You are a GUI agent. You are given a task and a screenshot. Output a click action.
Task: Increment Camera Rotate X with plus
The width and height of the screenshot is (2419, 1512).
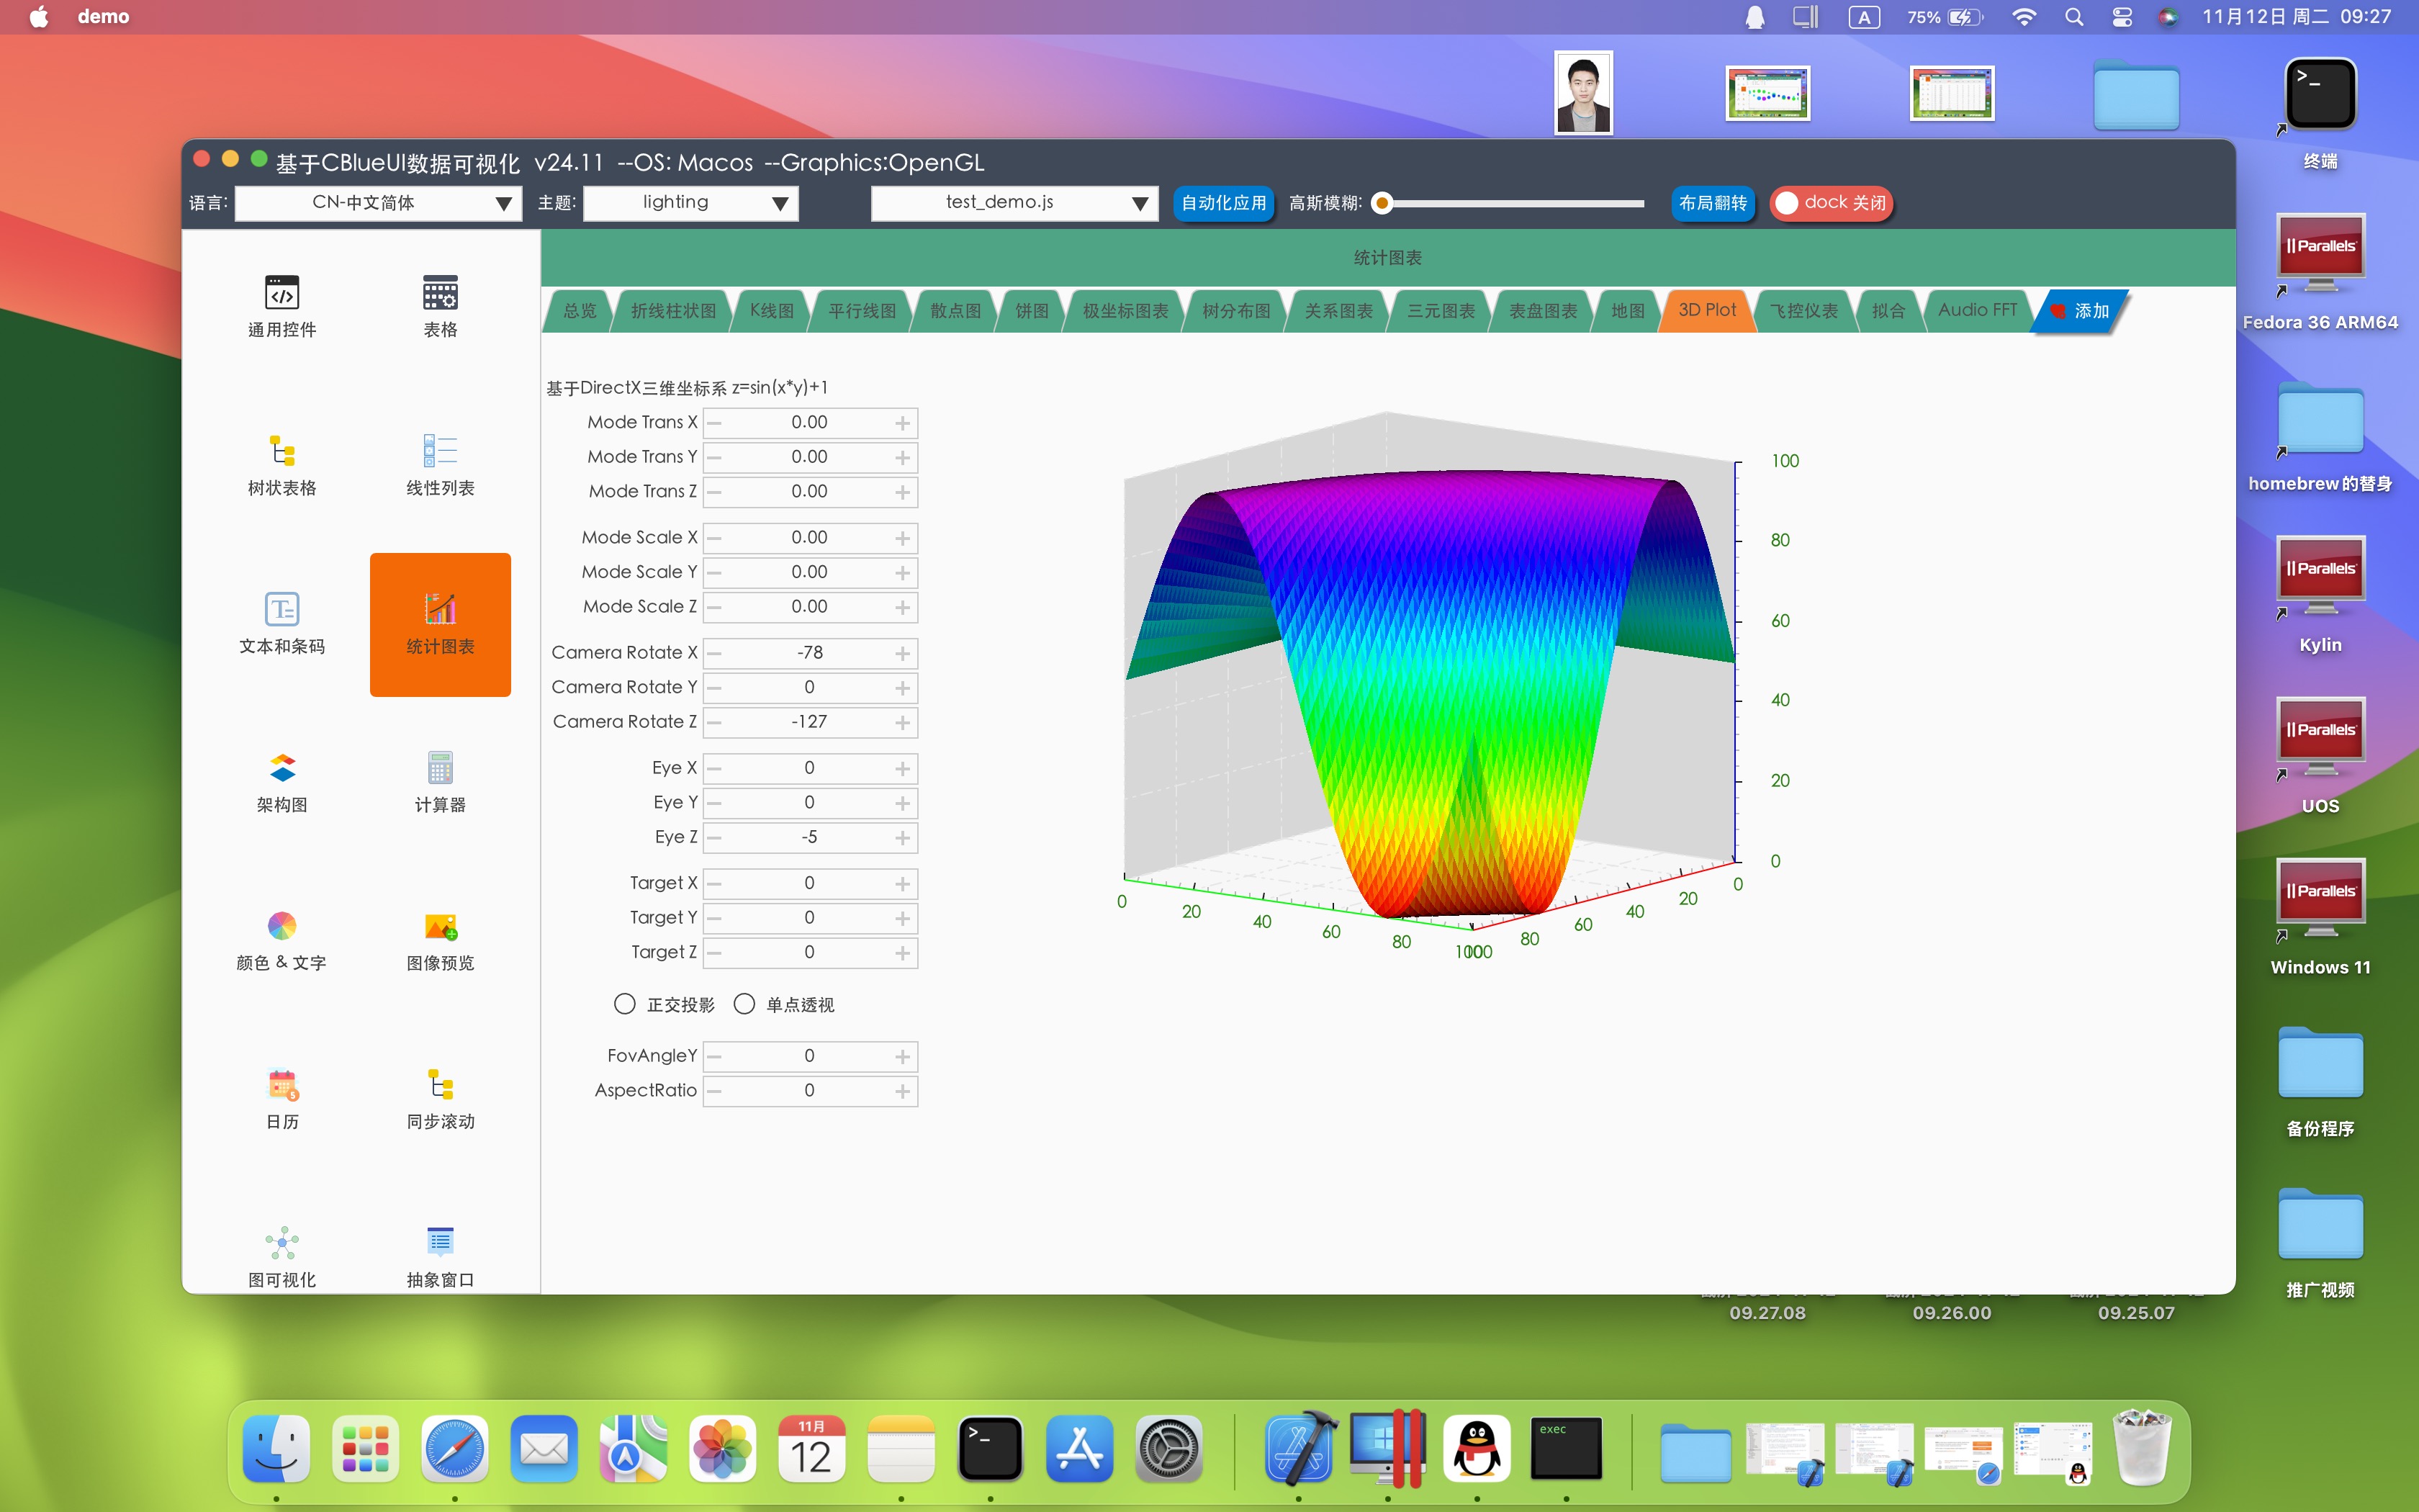click(x=903, y=653)
